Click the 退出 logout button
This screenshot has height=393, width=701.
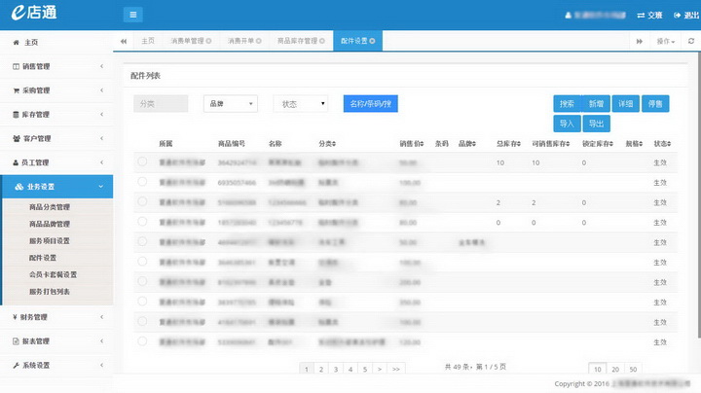[686, 16]
